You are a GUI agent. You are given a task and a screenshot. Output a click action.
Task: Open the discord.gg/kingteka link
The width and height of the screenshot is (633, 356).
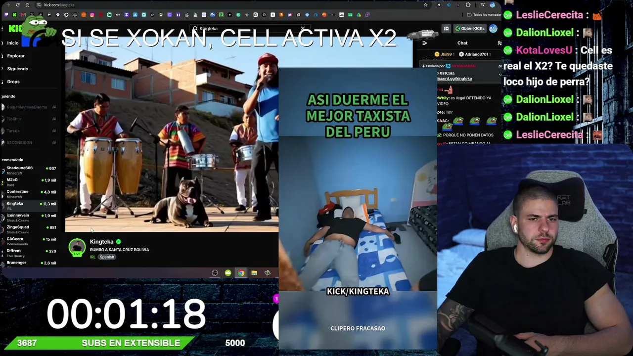click(454, 79)
